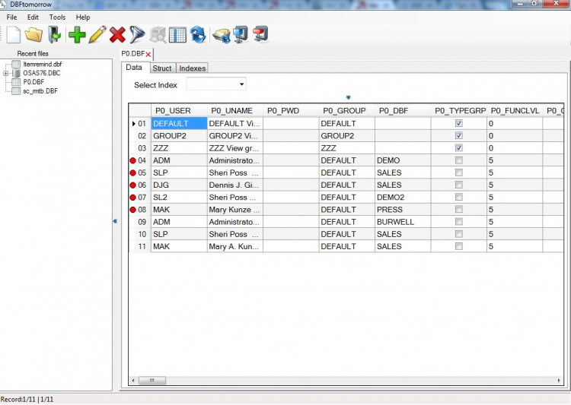Expand the OSAS76.DBC tree node

click(x=6, y=74)
